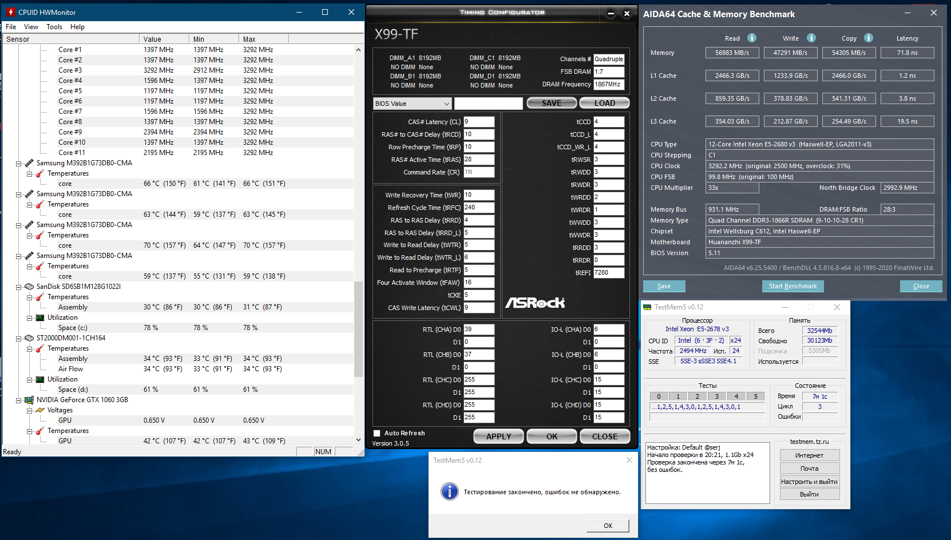The width and height of the screenshot is (951, 540).
Task: Click the LOAD button in Timing Configurator
Action: pos(604,103)
